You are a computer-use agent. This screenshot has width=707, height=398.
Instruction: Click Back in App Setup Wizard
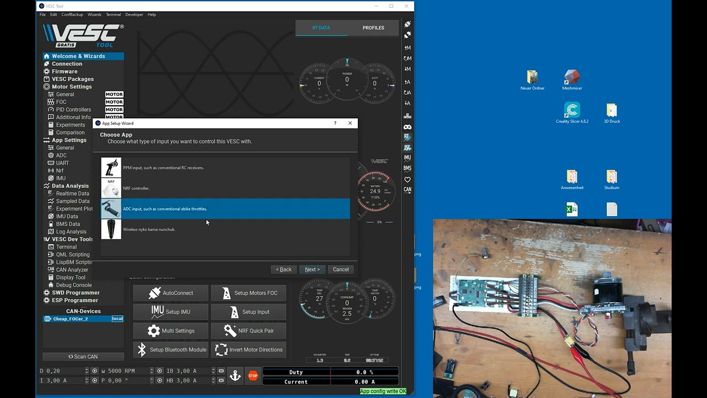pyautogui.click(x=284, y=269)
